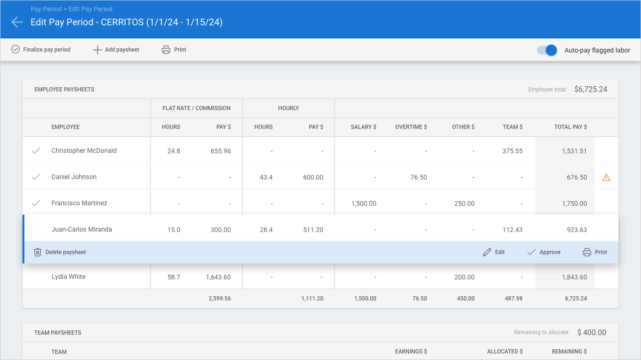Click the SALARY $ column header
Viewport: 641px width, 360px height.
364,127
